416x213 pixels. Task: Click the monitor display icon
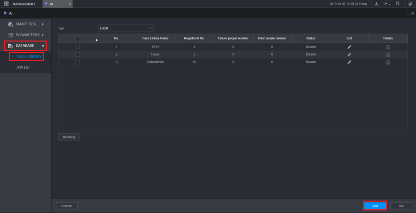coord(409,4)
